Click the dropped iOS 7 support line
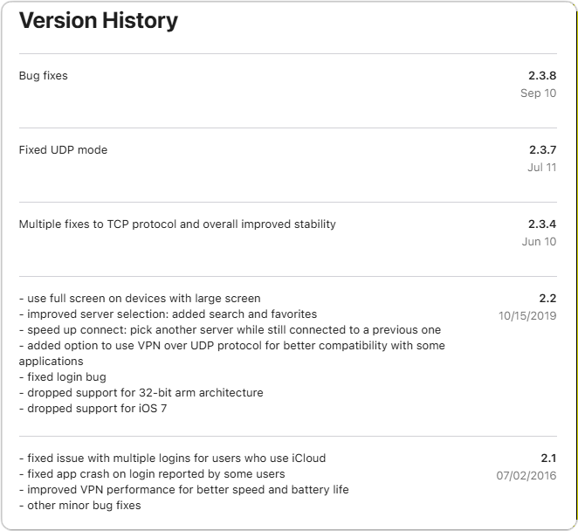Screen dimensions: 578x531 click(x=89, y=409)
